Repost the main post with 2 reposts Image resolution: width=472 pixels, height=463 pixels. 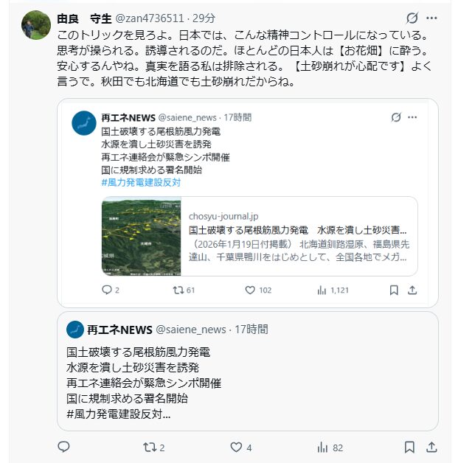[x=148, y=447]
